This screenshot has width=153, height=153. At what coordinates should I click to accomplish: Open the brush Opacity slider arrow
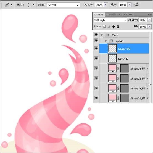pyautogui.click(x=106, y=5)
